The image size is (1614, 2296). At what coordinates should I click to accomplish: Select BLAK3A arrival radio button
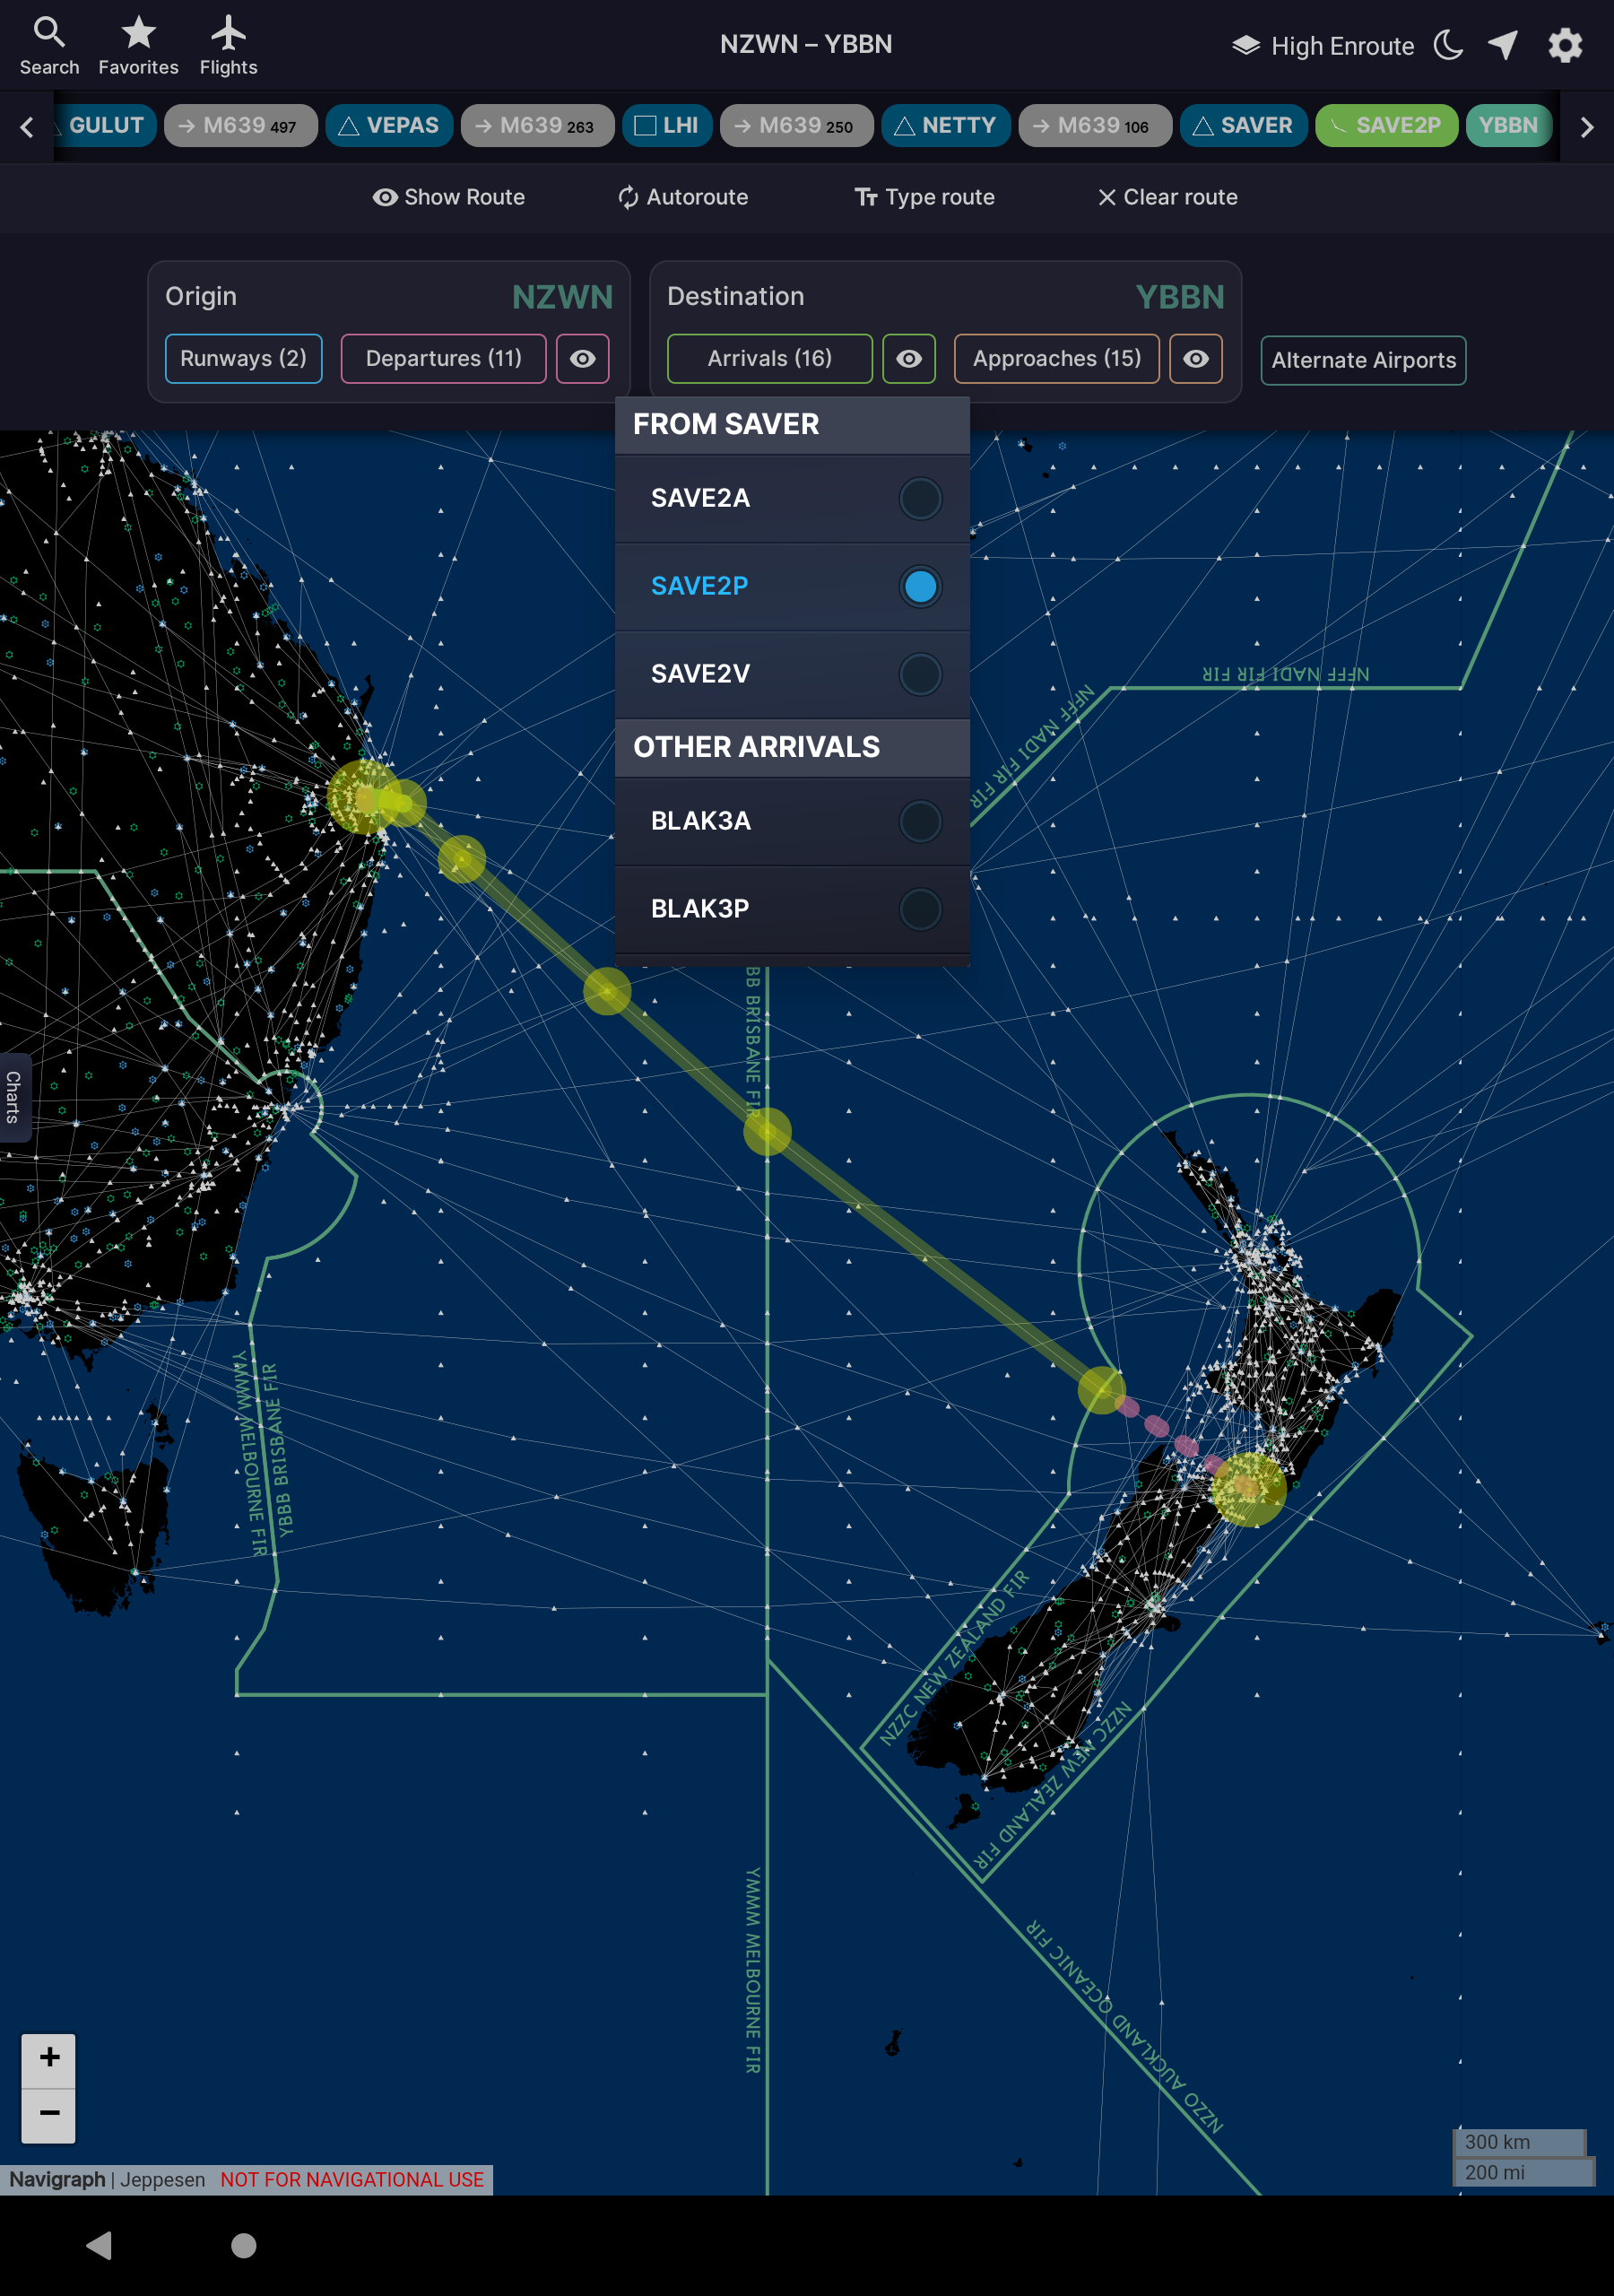(x=920, y=821)
